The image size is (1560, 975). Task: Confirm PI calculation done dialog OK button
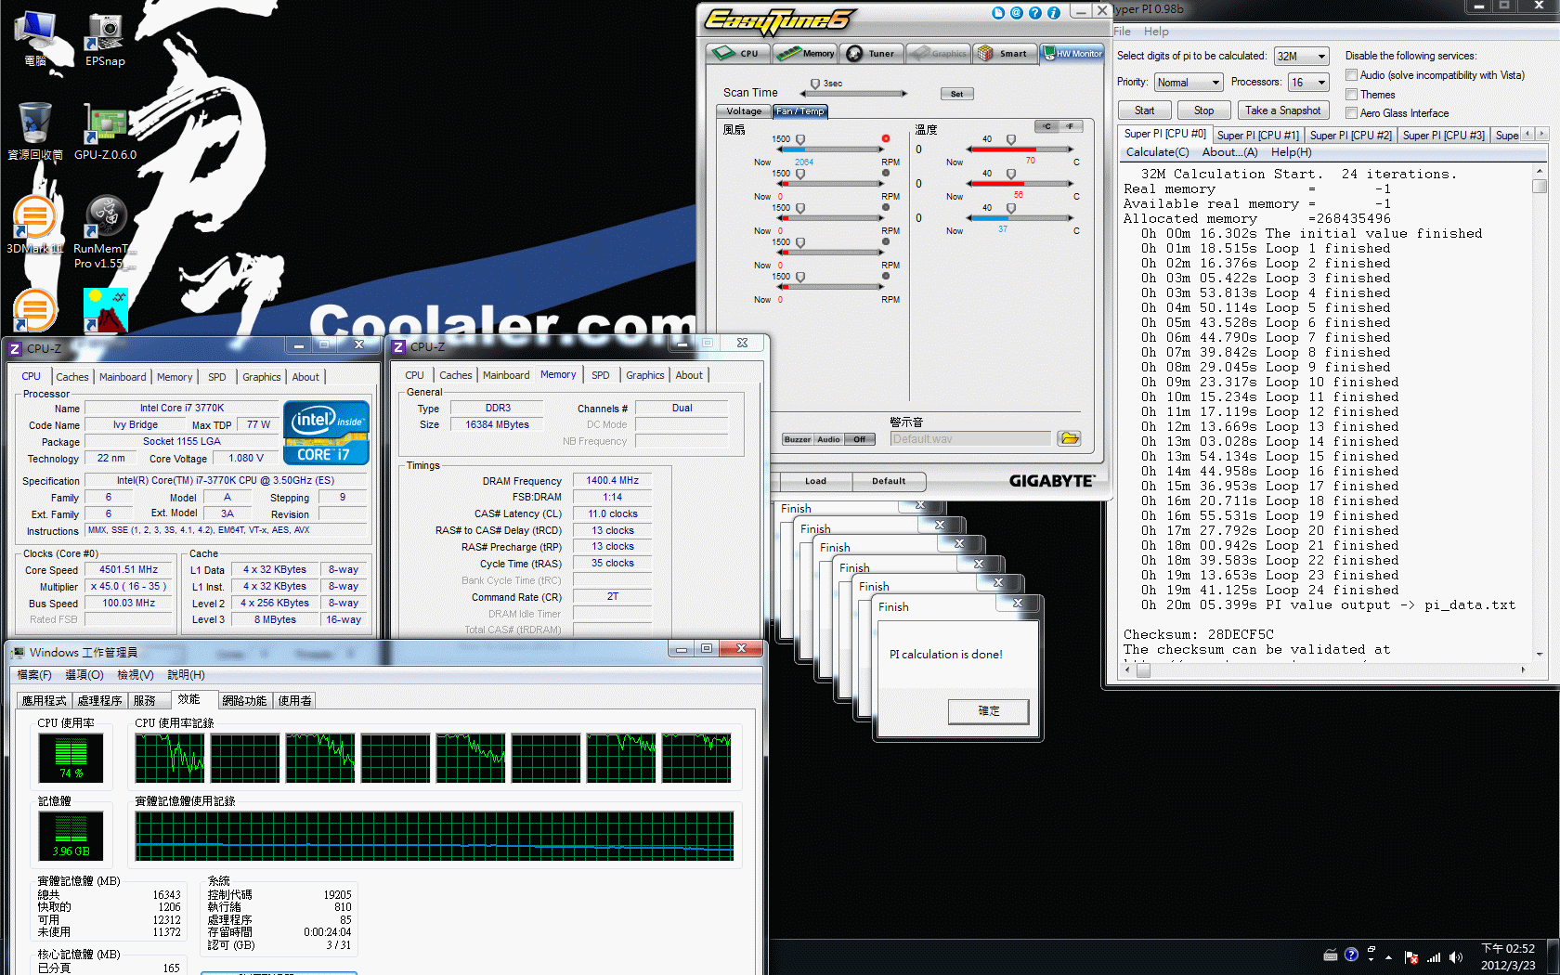[988, 711]
